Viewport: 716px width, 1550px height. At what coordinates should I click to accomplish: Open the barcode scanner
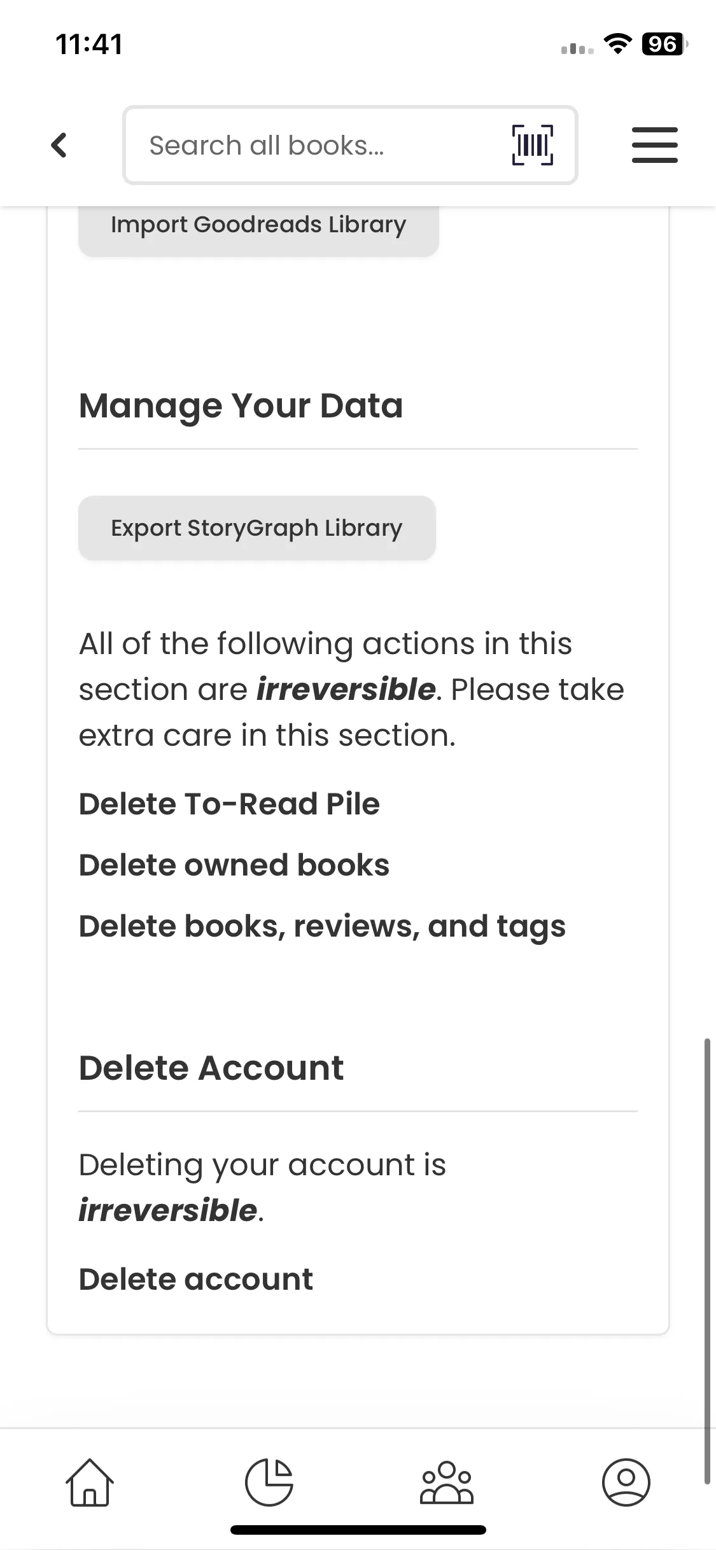pyautogui.click(x=532, y=145)
